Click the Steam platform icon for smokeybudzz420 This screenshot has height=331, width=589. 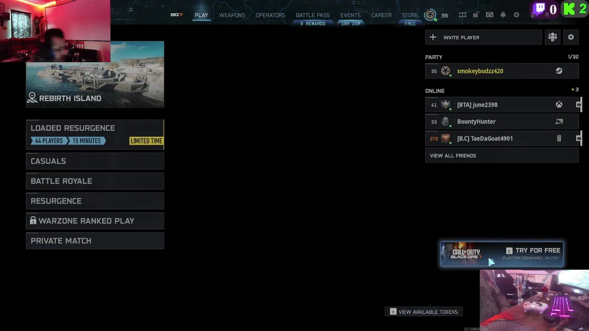(x=559, y=71)
